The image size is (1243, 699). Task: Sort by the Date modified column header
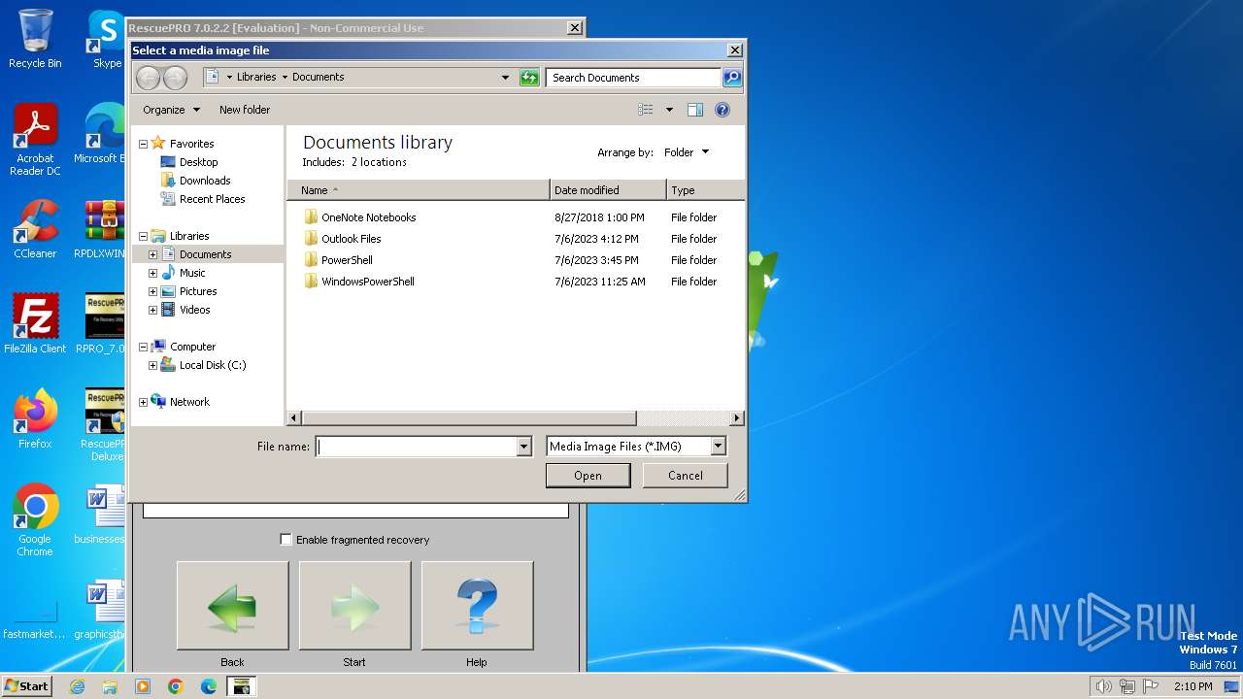[x=608, y=190]
